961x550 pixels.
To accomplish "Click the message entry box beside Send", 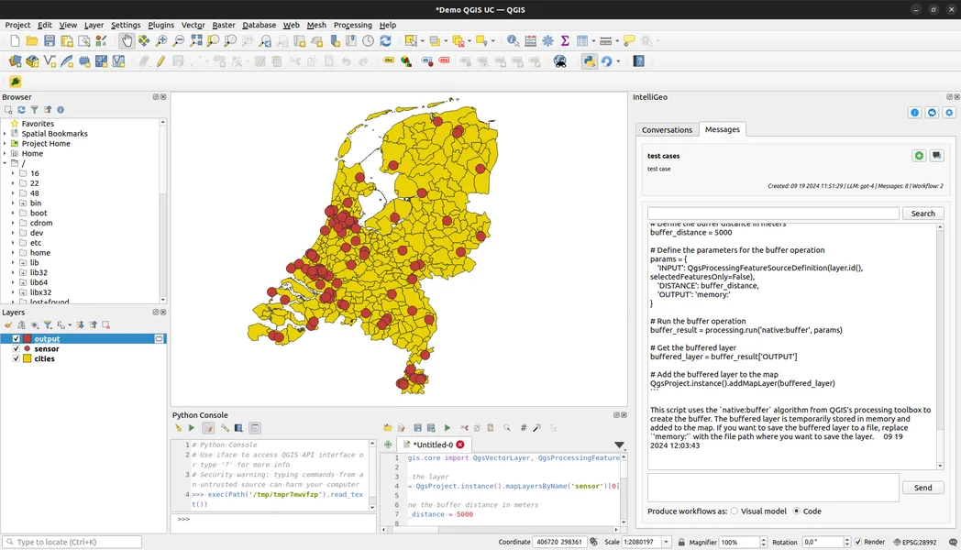I will tap(773, 488).
